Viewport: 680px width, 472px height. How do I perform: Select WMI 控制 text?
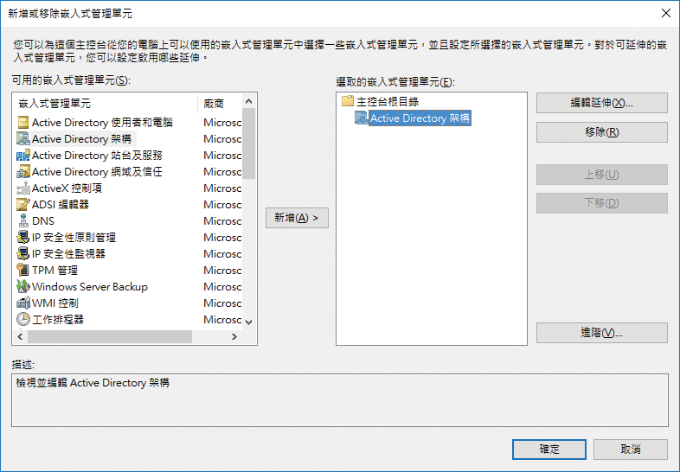[x=55, y=303]
